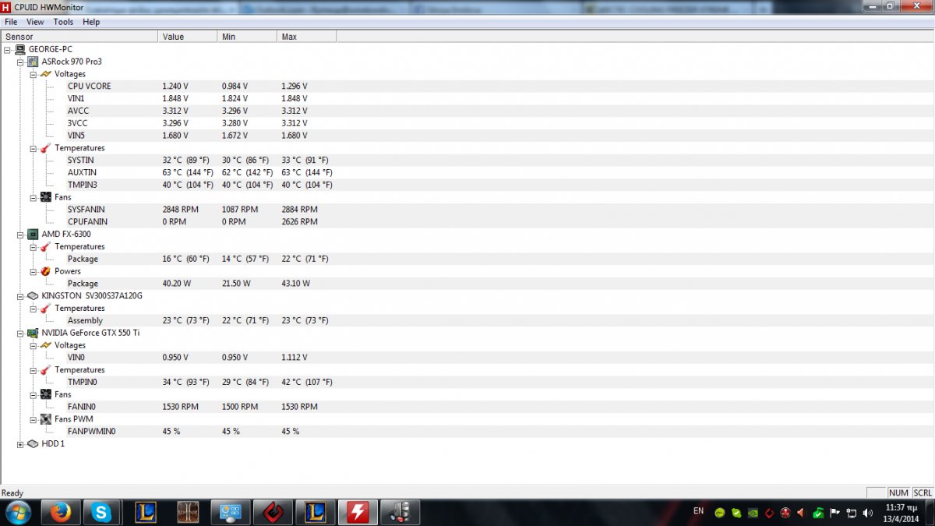
Task: Collapse the AMD FX-6300 Powers group
Action: tap(34, 271)
